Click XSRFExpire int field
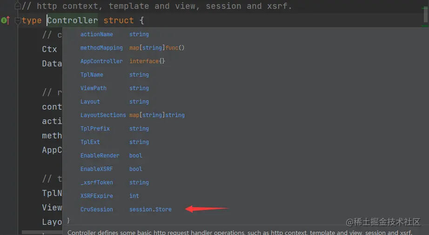Viewport: 429px width, 235px height. pos(96,196)
